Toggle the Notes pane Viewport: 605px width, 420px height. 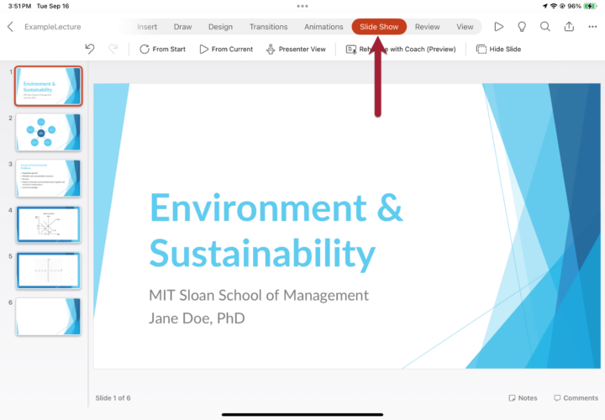click(x=523, y=398)
